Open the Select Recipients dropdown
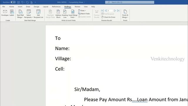This screenshot has width=188, height=106. 28,14
